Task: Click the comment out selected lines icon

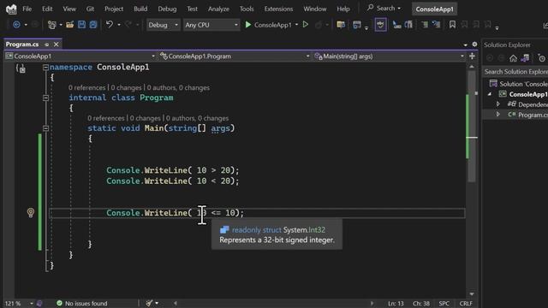Action: [396, 25]
